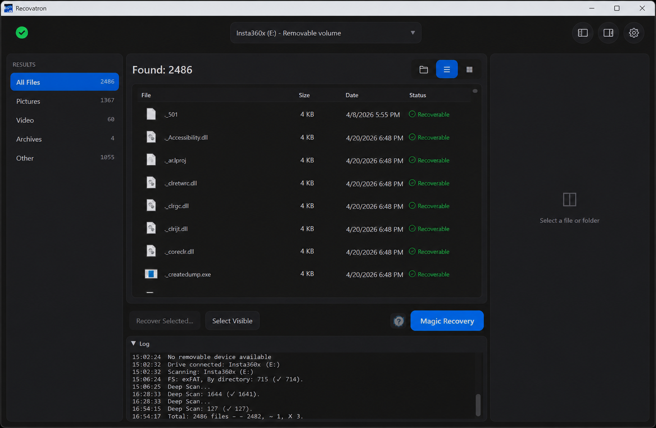This screenshot has height=428, width=656.
Task: Select the ._clrgc.dll file name
Action: point(177,206)
